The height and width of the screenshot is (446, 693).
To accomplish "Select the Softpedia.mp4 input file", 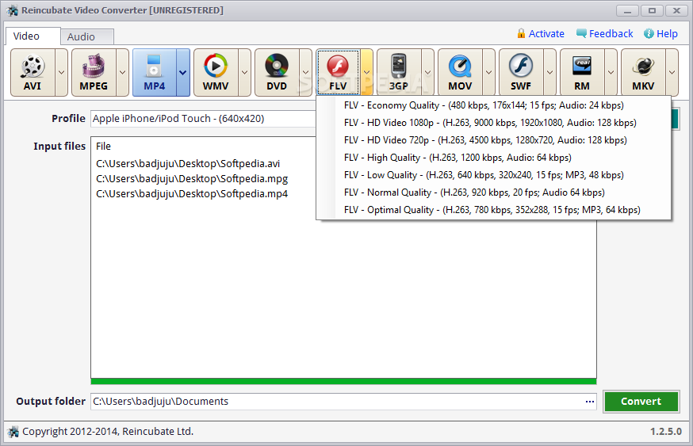I will coord(192,194).
